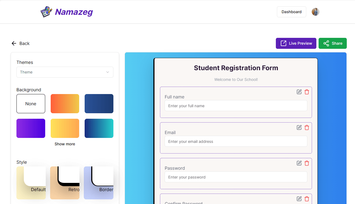Select the Border form style
The image size is (355, 204).
pos(99,183)
